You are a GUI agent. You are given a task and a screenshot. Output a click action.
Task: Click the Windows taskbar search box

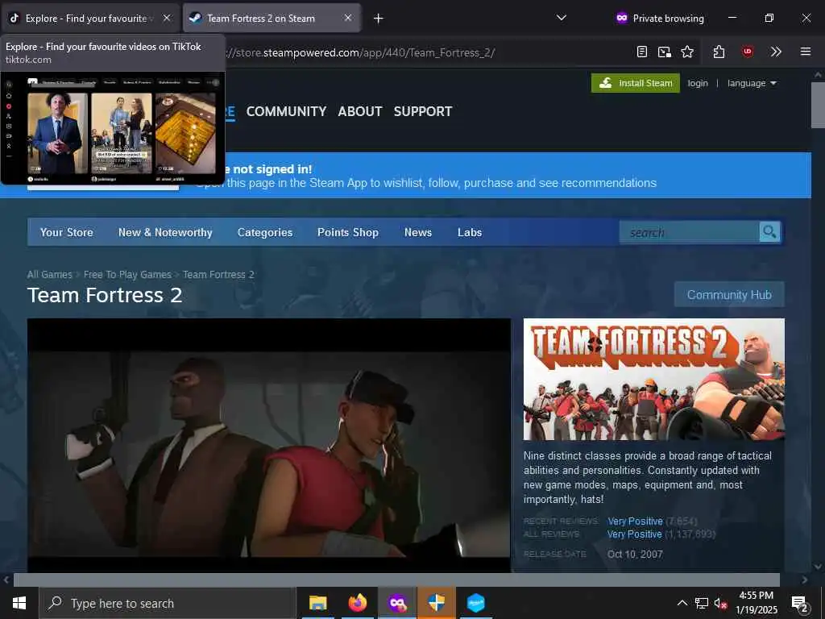click(x=168, y=603)
